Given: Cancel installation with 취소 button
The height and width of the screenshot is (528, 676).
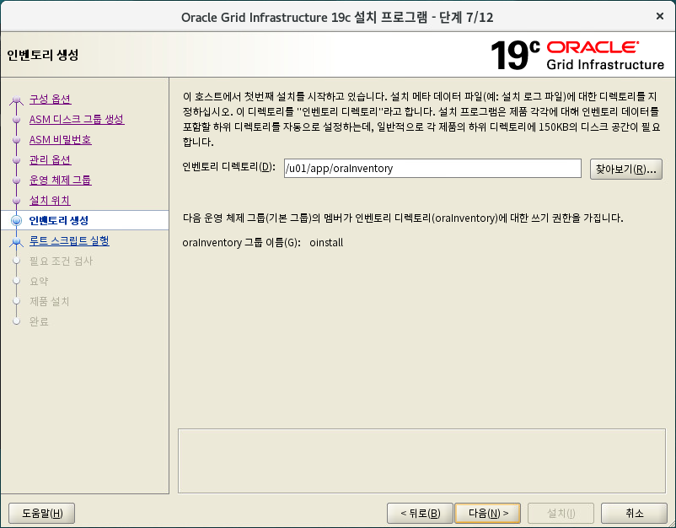Looking at the screenshot, I should (634, 514).
